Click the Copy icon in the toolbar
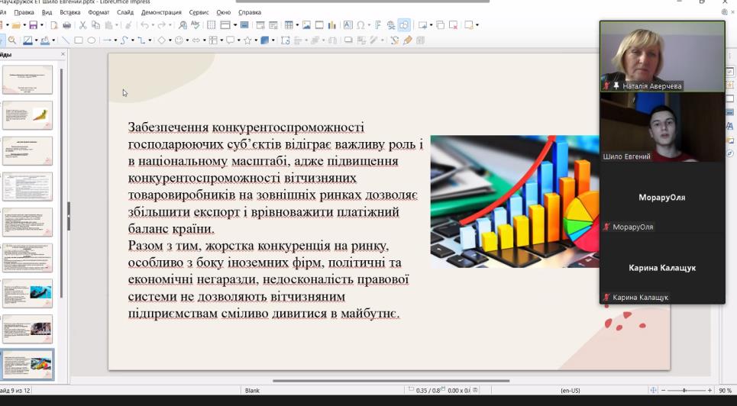 [96, 25]
